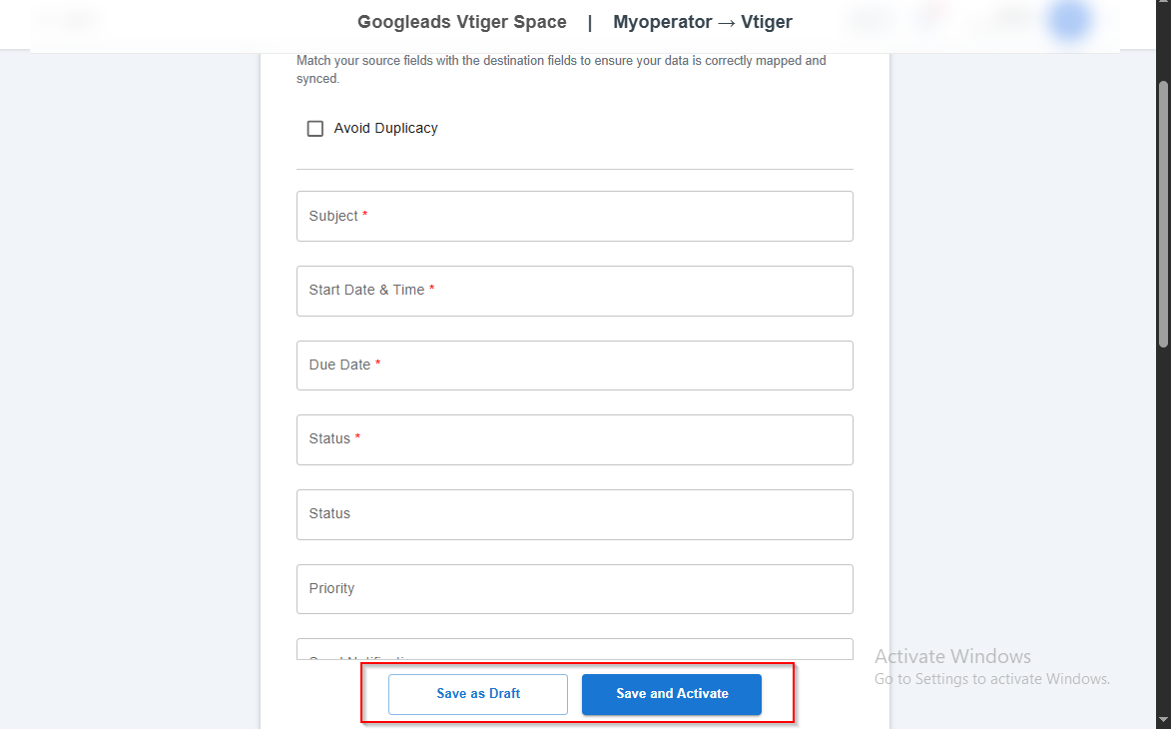Focus the Subject mapping field

point(574,216)
